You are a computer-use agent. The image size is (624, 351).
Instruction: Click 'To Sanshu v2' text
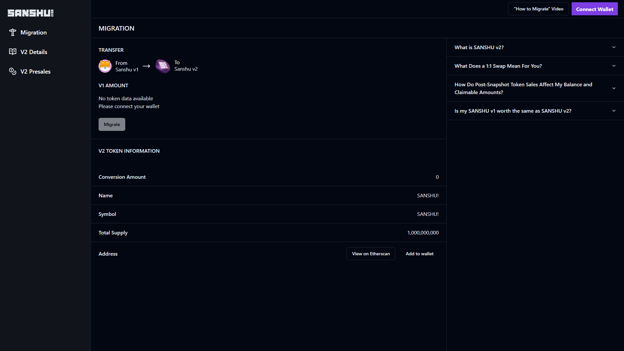point(186,65)
